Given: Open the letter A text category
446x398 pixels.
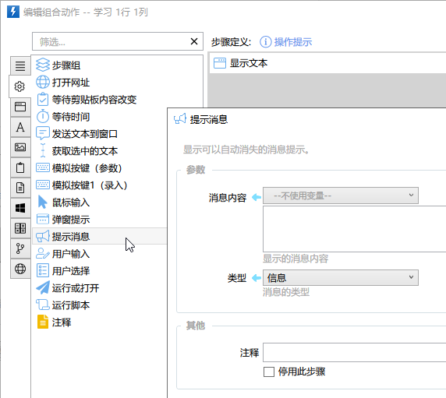Looking at the screenshot, I should pyautogui.click(x=20, y=127).
